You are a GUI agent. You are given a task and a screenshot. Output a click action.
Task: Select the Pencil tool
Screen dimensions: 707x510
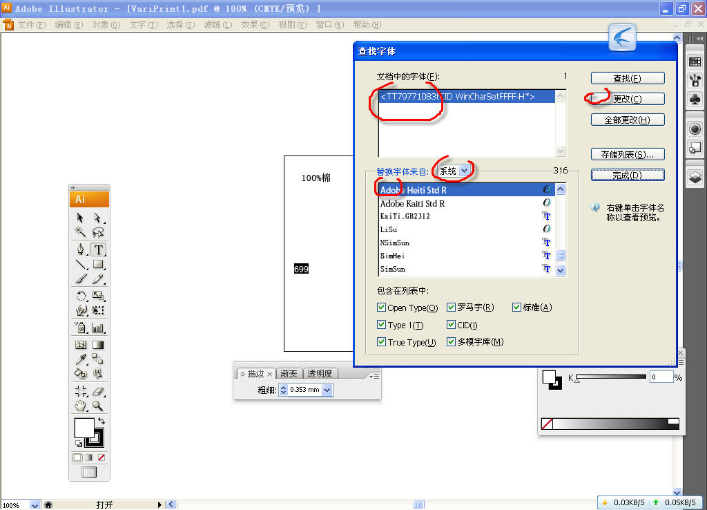(x=97, y=279)
